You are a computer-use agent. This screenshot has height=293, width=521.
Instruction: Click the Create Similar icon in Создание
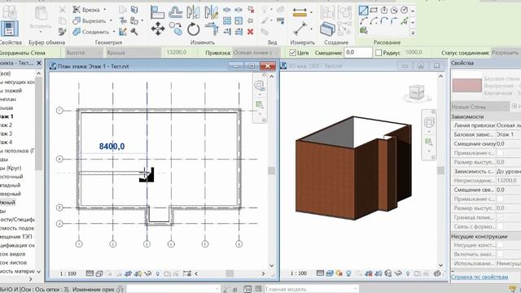click(327, 29)
